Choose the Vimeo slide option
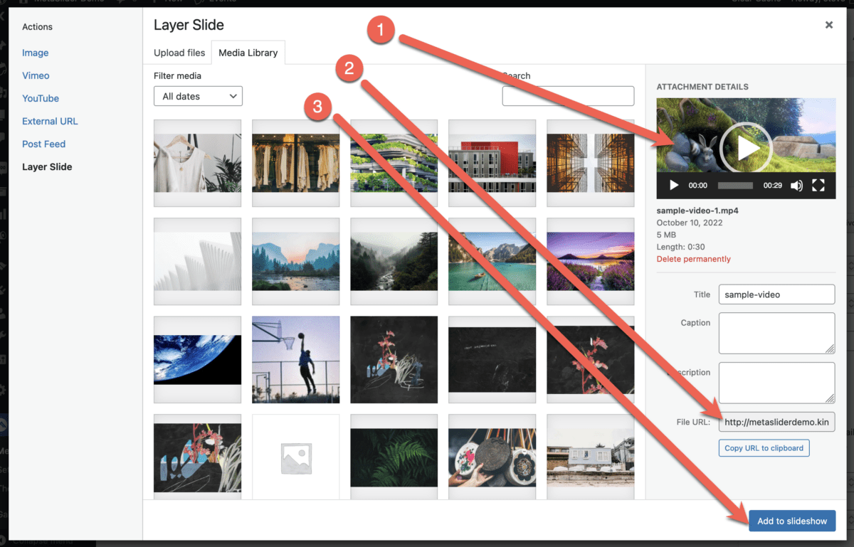The height and width of the screenshot is (547, 854). click(x=36, y=75)
